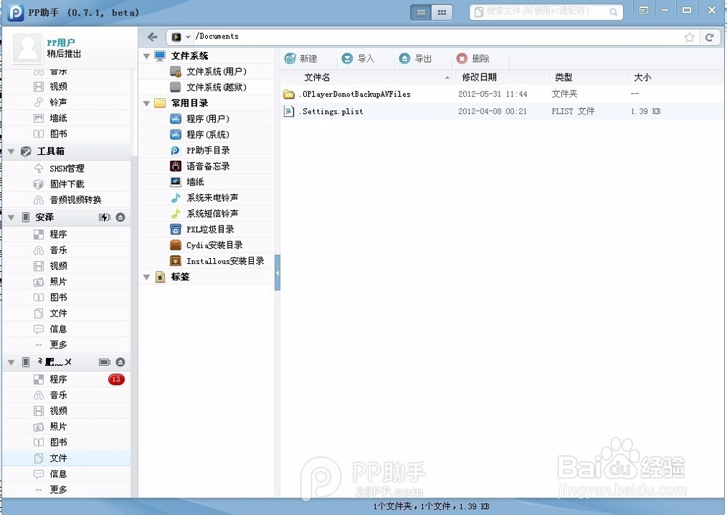
Task: Expand the 标签 section
Action: [x=147, y=276]
